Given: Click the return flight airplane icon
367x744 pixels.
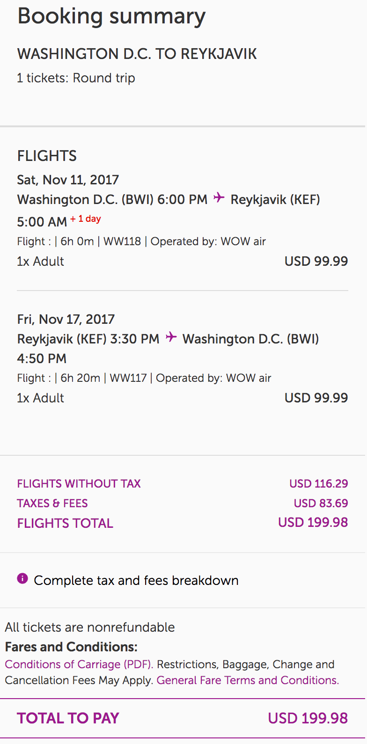Looking at the screenshot, I should tap(171, 337).
